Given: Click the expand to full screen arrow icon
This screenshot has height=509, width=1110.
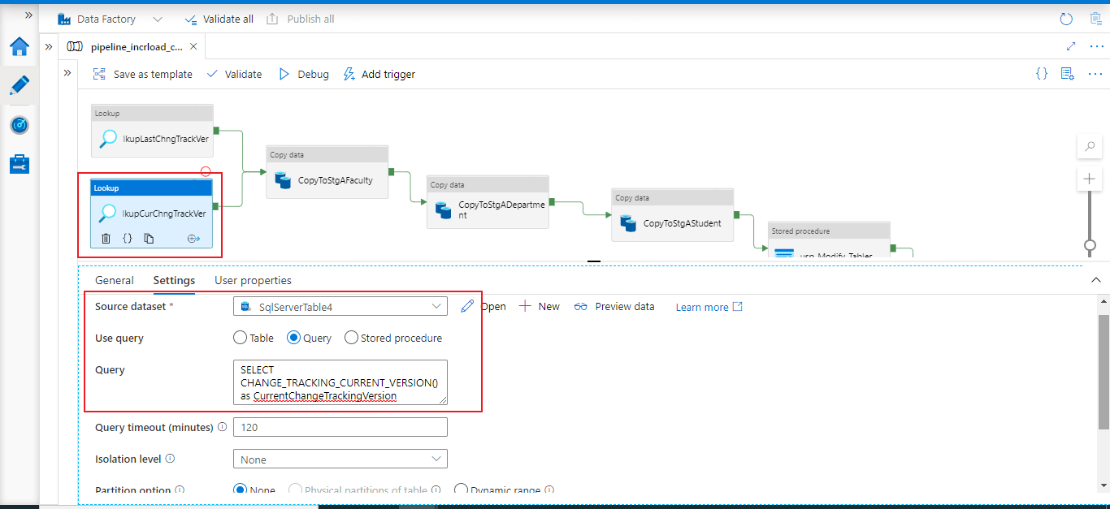Looking at the screenshot, I should coord(1071,46).
